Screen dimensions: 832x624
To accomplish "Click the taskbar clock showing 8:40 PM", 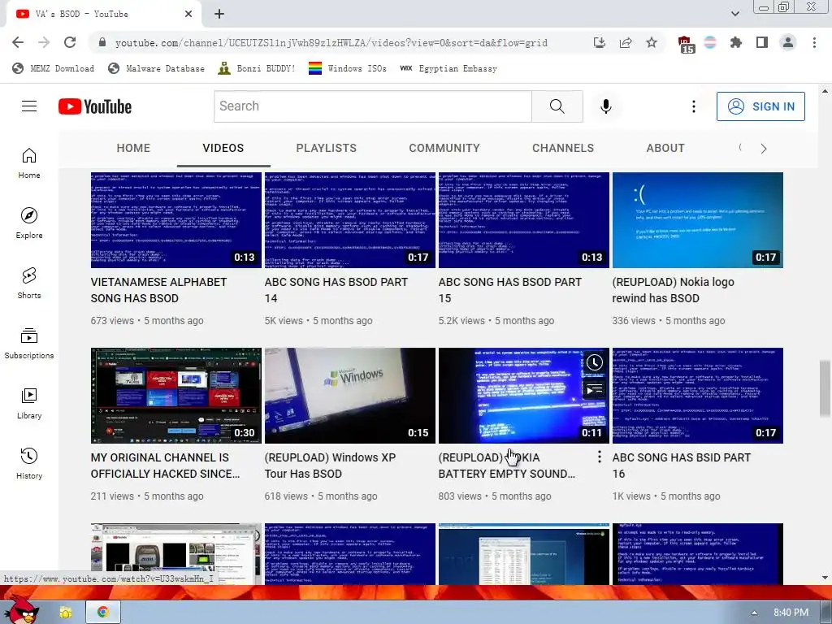I will coord(791,613).
